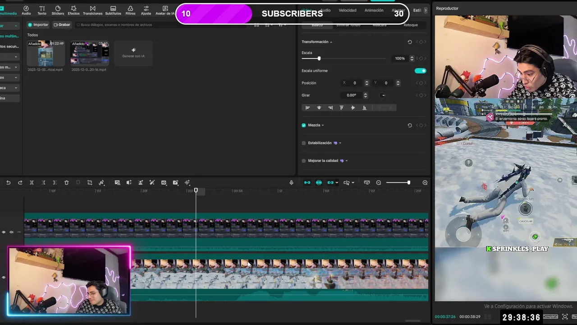Hide the lower video track eye icon
Viewport: 577px width, 325px height.
4,277
